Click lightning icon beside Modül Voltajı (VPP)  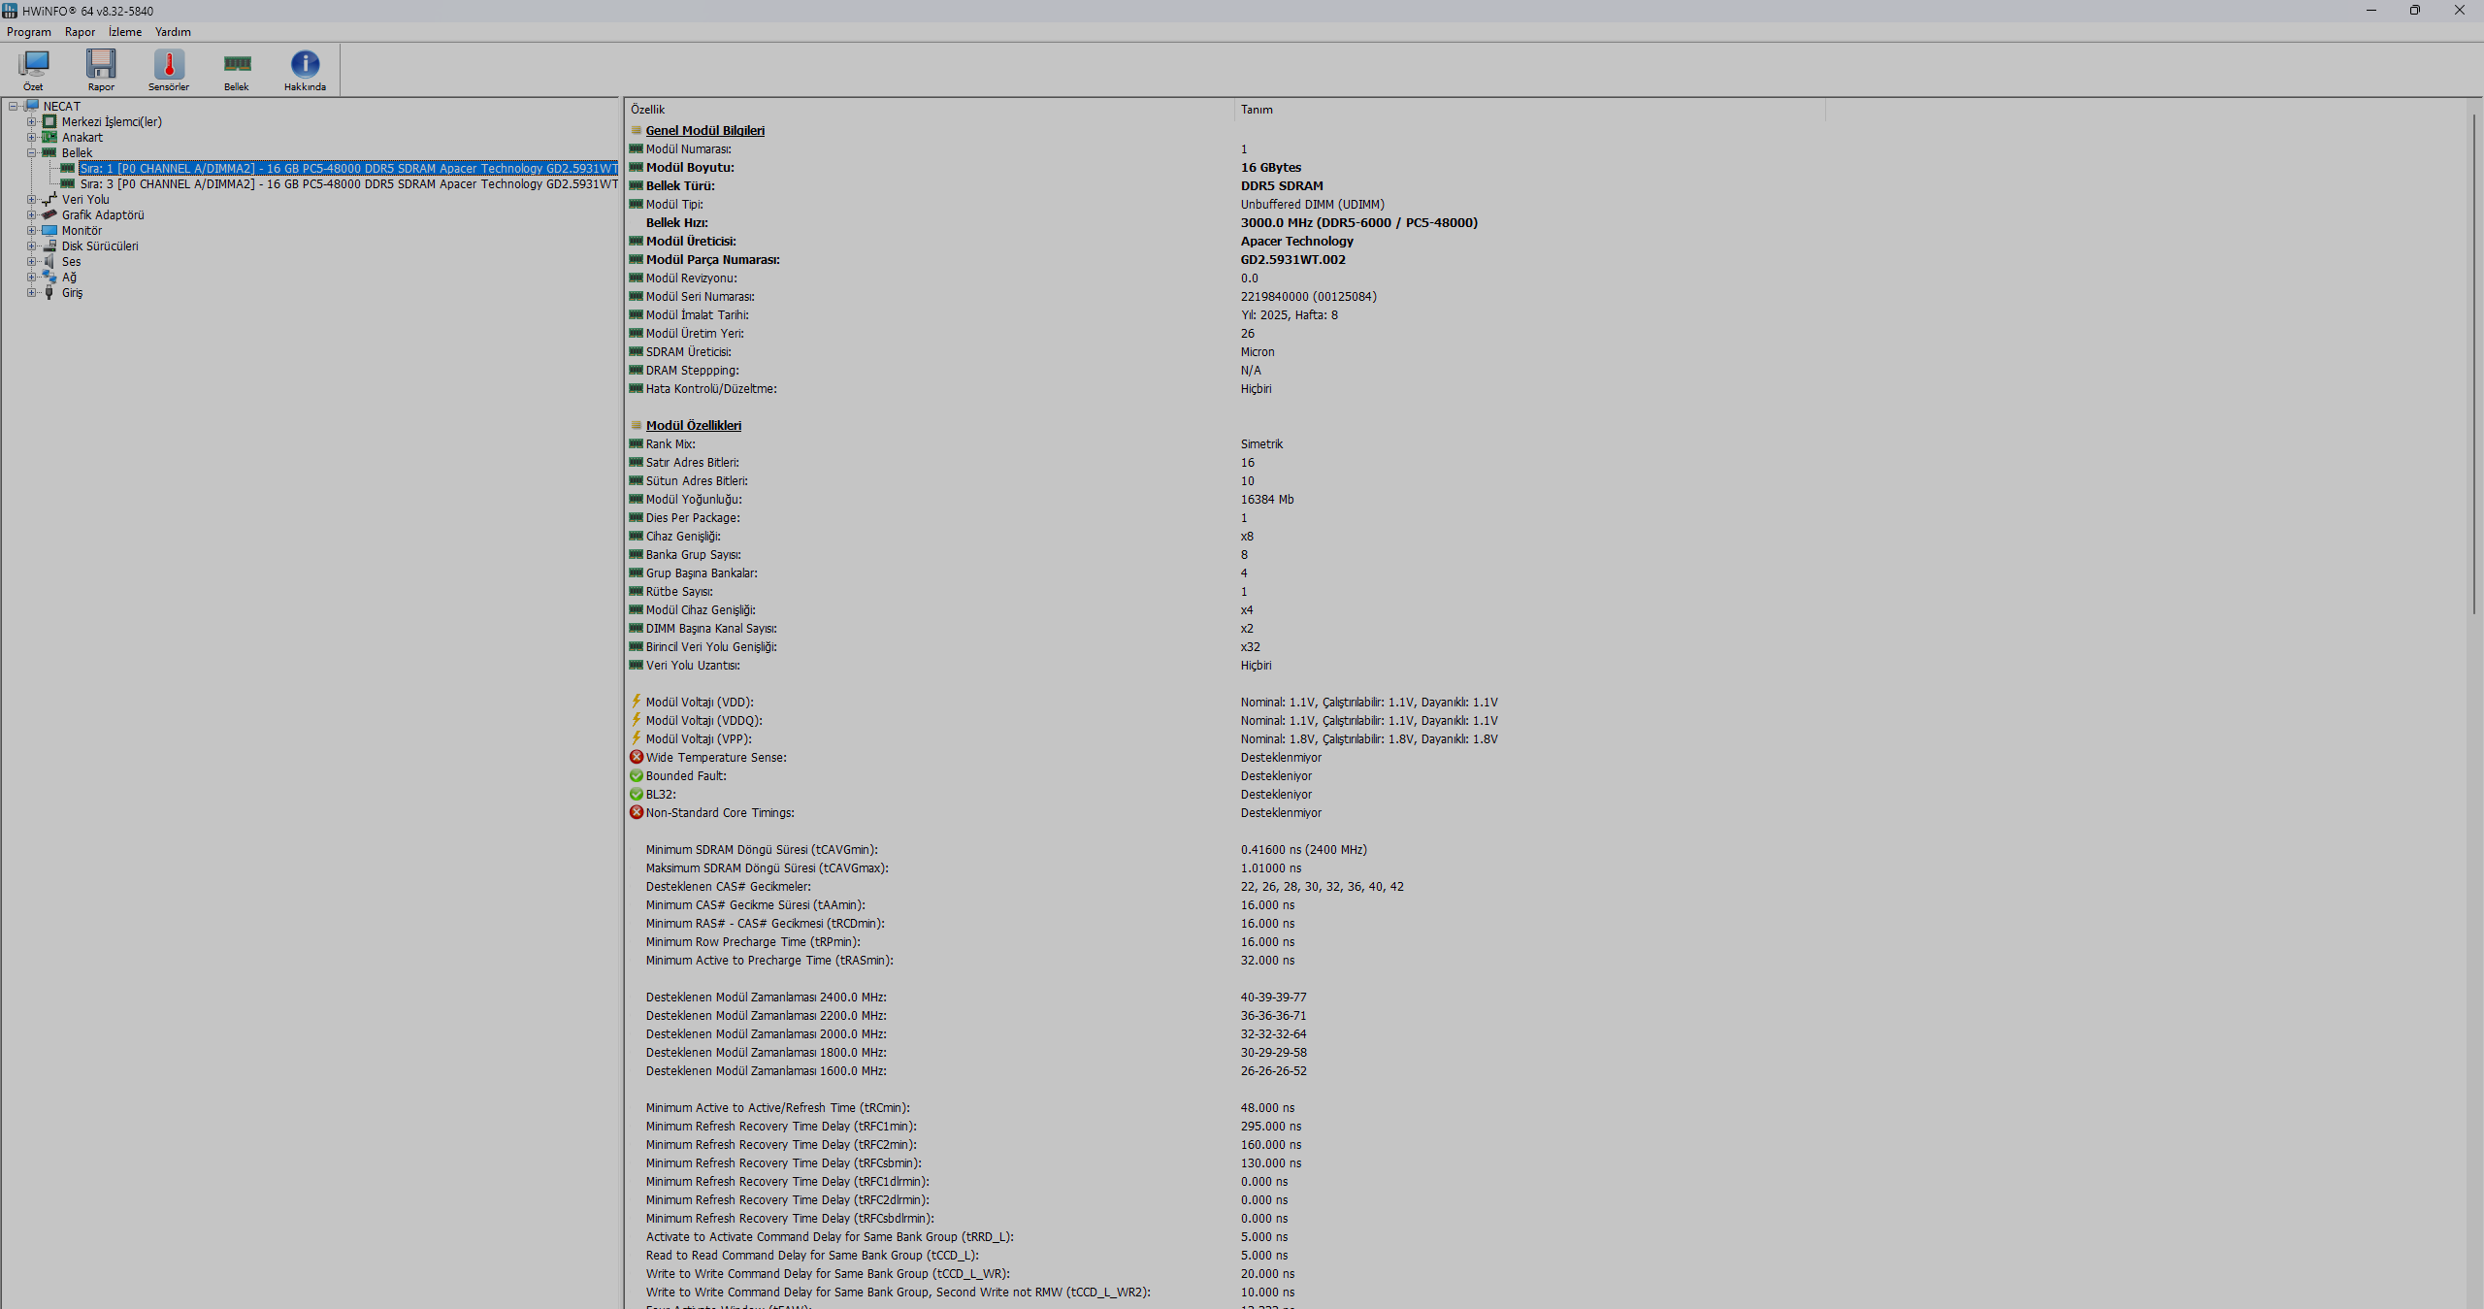637,738
